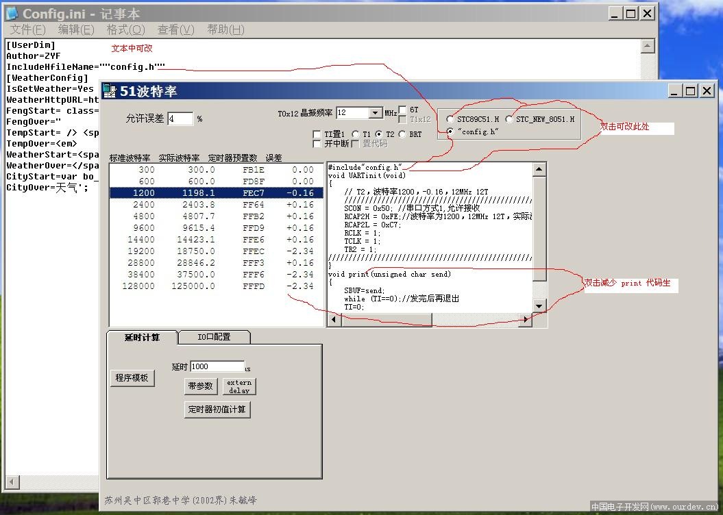Screen dimensions: 723x515
Task: Enable the 6T checkbox
Action: point(402,110)
